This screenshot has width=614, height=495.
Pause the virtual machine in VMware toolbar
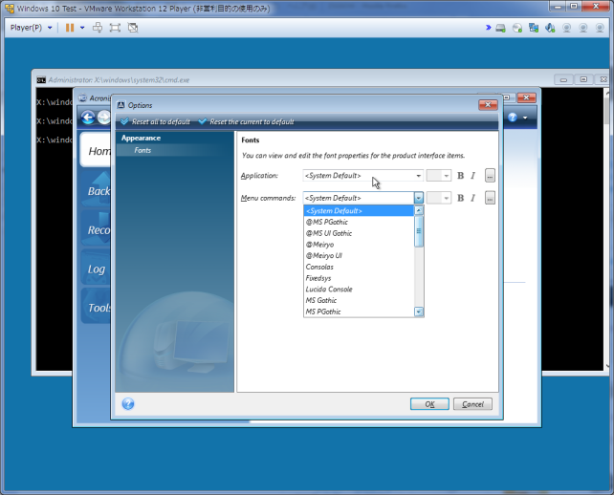click(70, 28)
